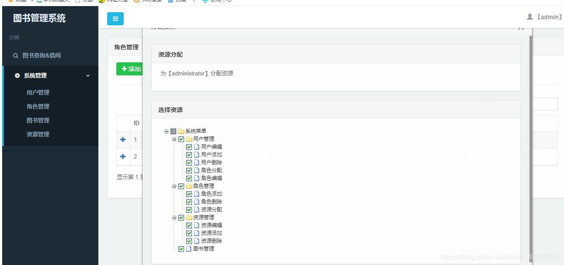Screen dimensions: 564x265
Task: Click the file icon next to 角色编辑
Action: (x=197, y=178)
